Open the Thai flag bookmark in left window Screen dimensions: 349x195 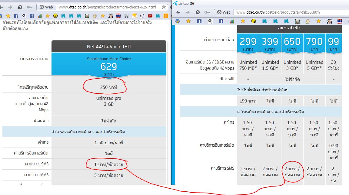118,16
